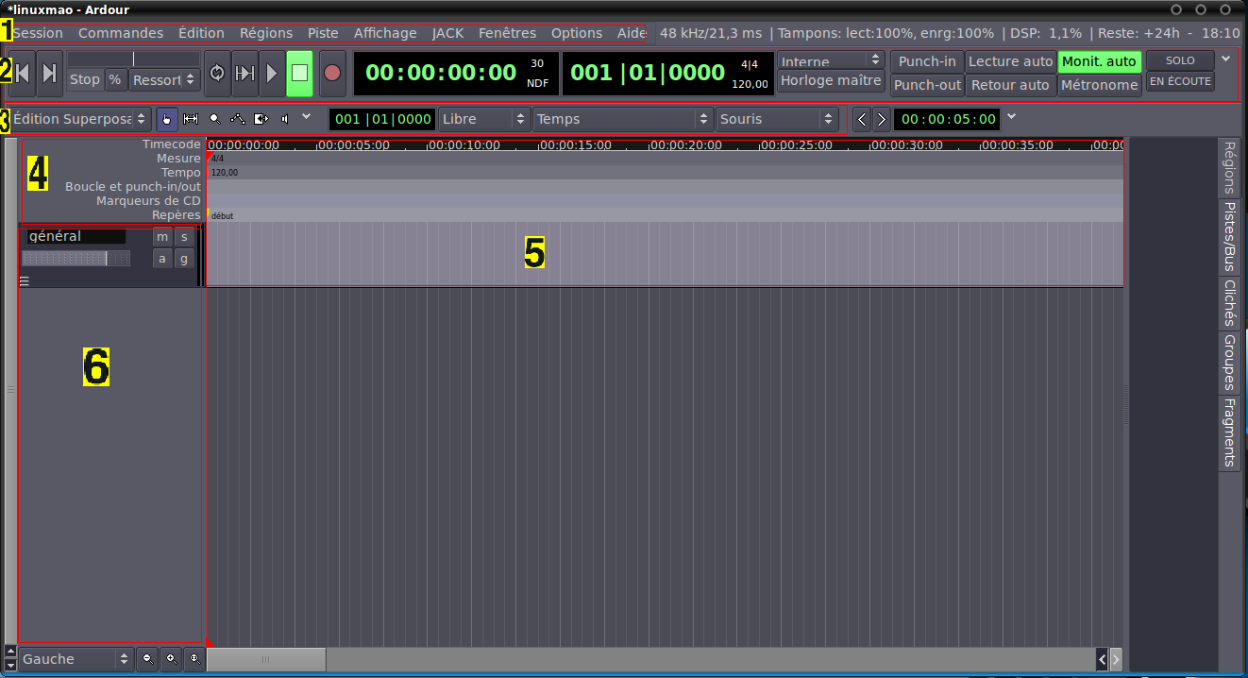Open the Piste menu

(323, 33)
